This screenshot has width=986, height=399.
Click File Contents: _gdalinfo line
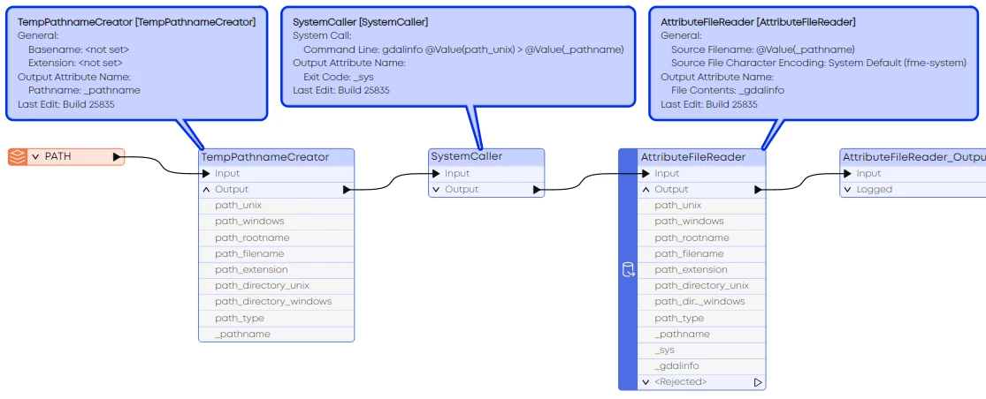click(728, 90)
